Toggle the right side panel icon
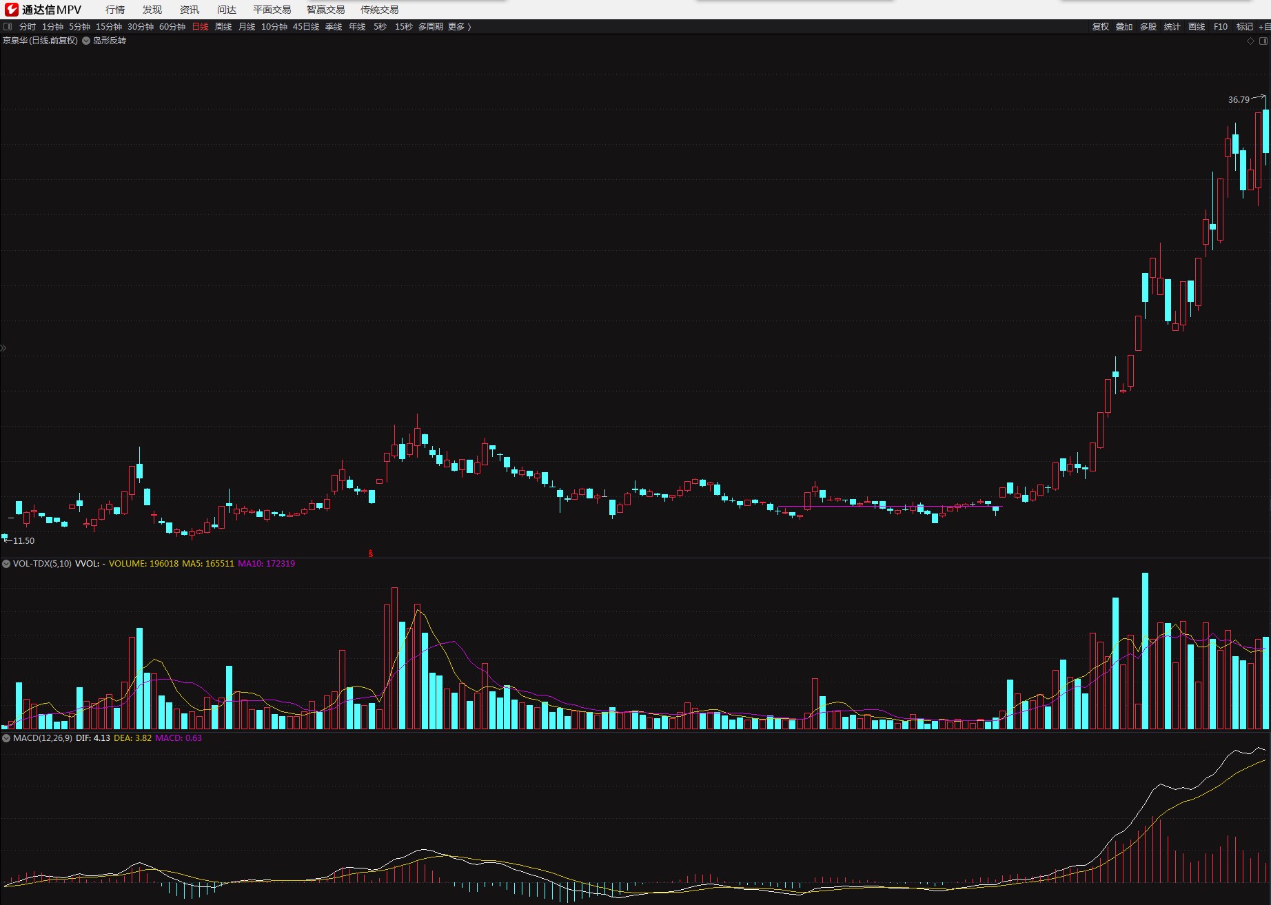Image resolution: width=1271 pixels, height=905 pixels. pos(1263,41)
